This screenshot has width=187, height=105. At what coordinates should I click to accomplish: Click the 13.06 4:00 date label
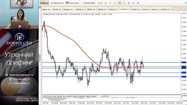(45, 103)
